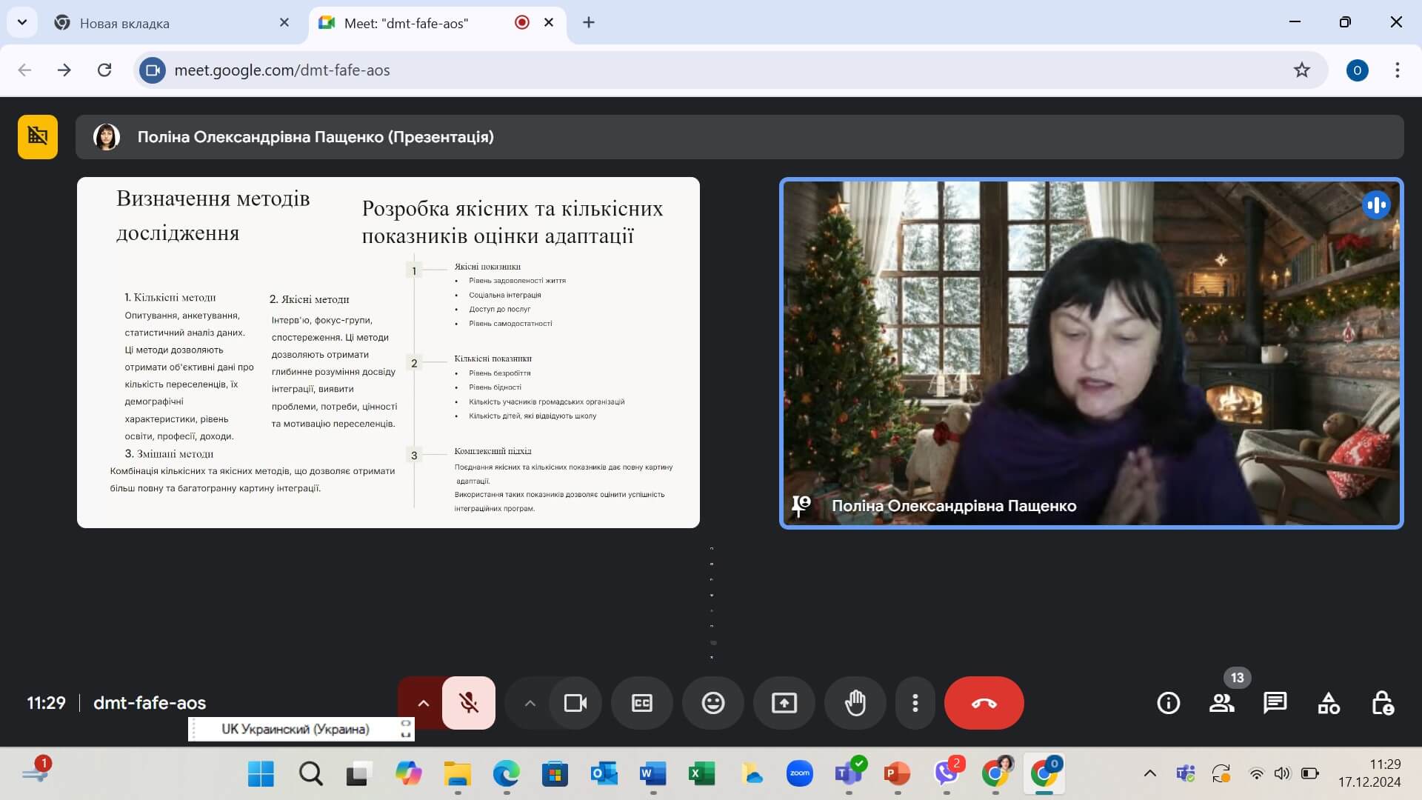Viewport: 1422px width, 800px height.
Task: Turn on closed captions
Action: (641, 703)
